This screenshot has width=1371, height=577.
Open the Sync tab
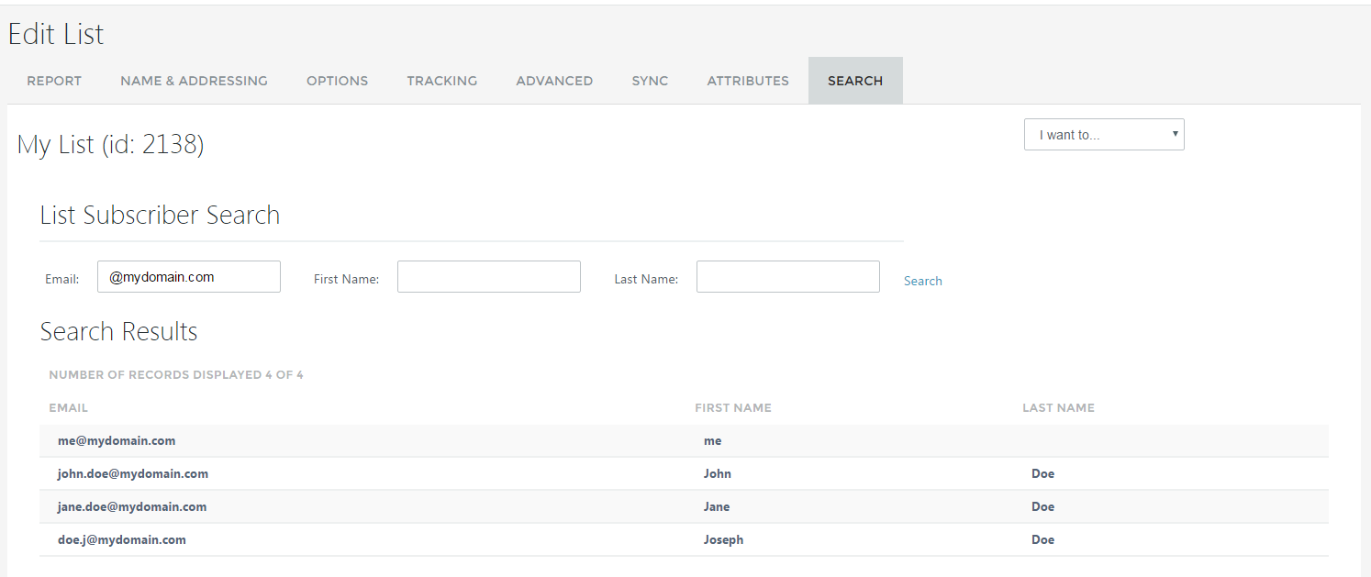coord(650,81)
